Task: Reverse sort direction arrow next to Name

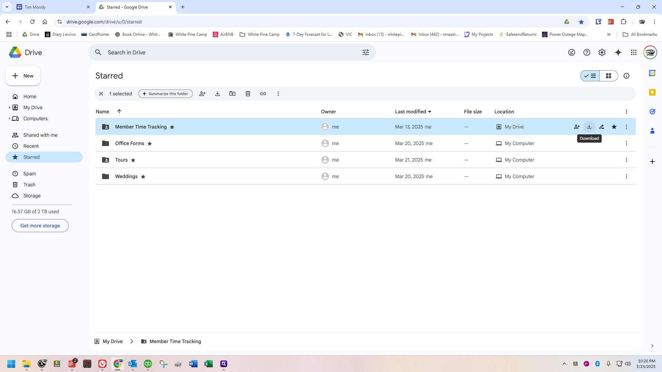Action: [119, 111]
